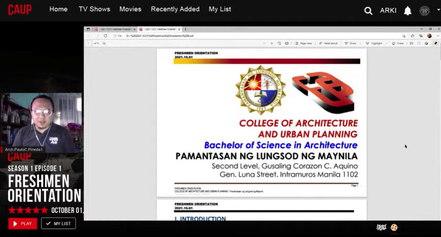Open My List in the top navigation
This screenshot has width=441, height=237.
pos(219,9)
